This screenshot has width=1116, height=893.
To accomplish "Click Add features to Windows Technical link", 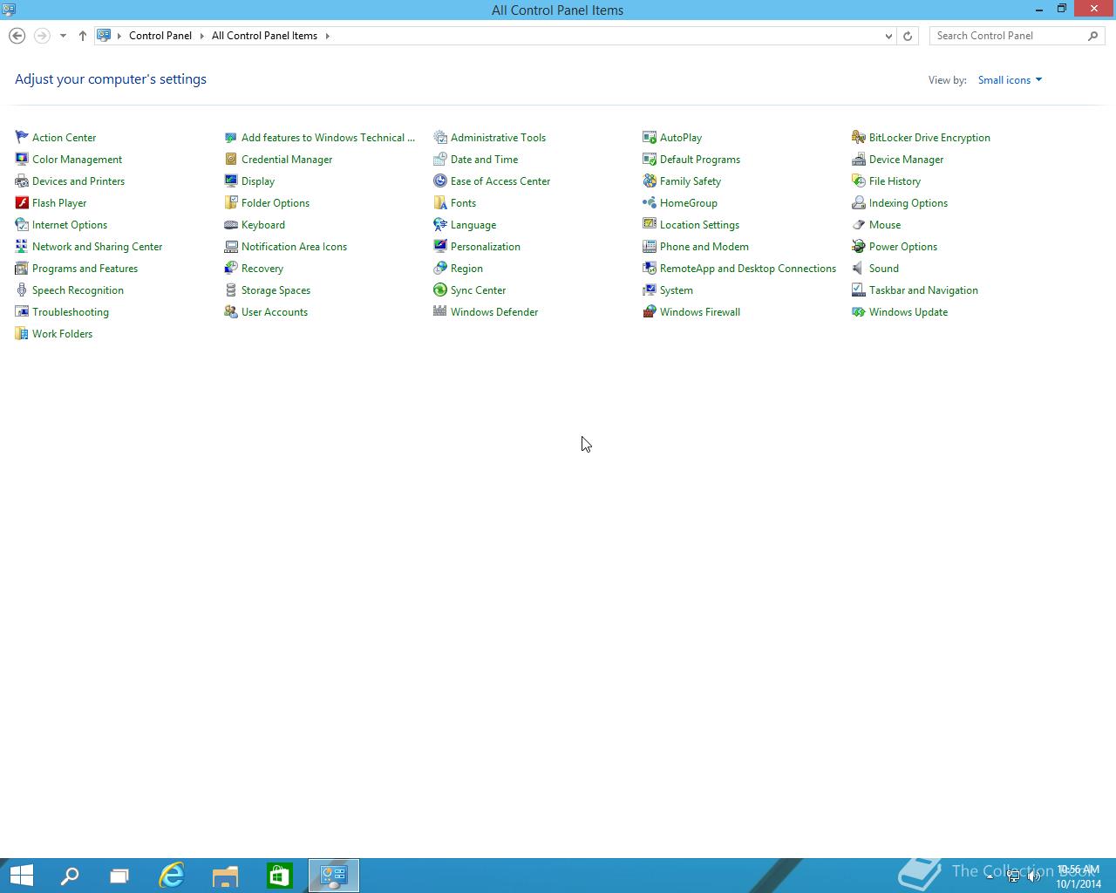I will [x=328, y=138].
